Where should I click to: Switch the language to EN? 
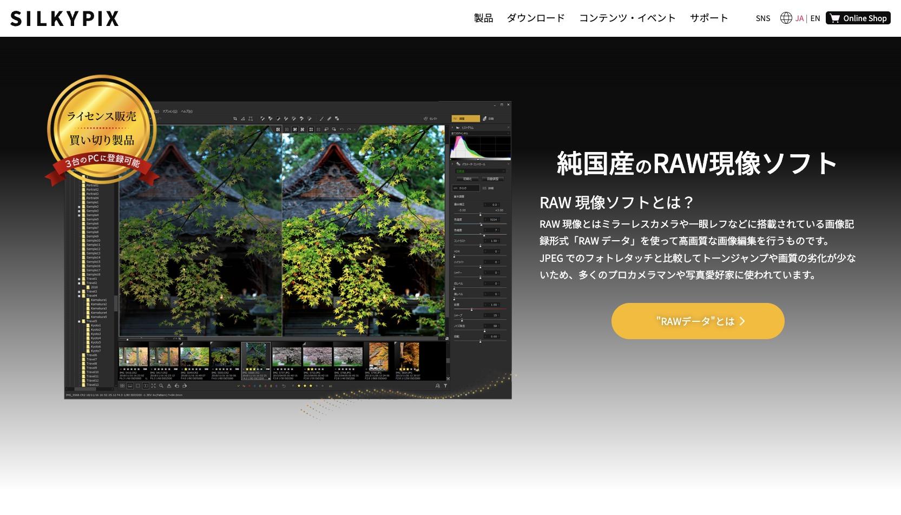tap(815, 18)
